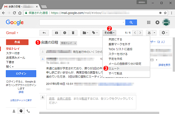Open the Chrome three-dot menu
The image size is (175, 114).
171,13
